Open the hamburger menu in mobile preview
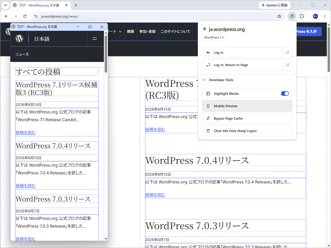 tap(95, 38)
